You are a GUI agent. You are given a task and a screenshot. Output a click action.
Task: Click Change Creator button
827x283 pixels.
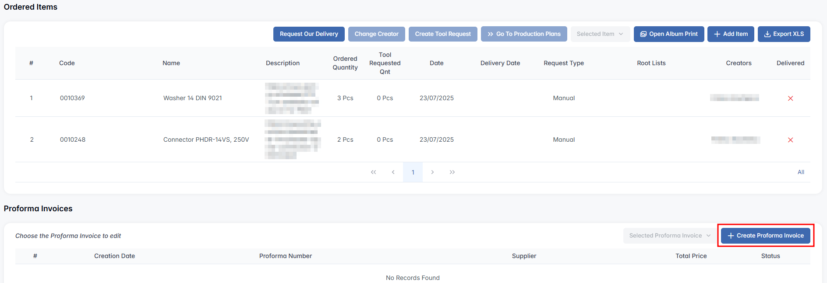click(x=376, y=34)
